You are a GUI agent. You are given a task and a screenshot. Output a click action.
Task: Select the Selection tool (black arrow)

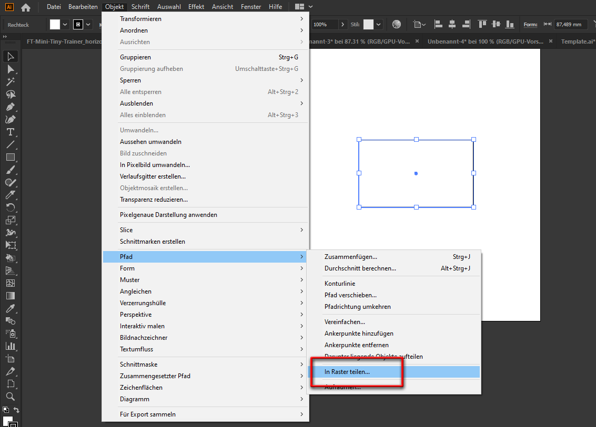[x=11, y=56]
